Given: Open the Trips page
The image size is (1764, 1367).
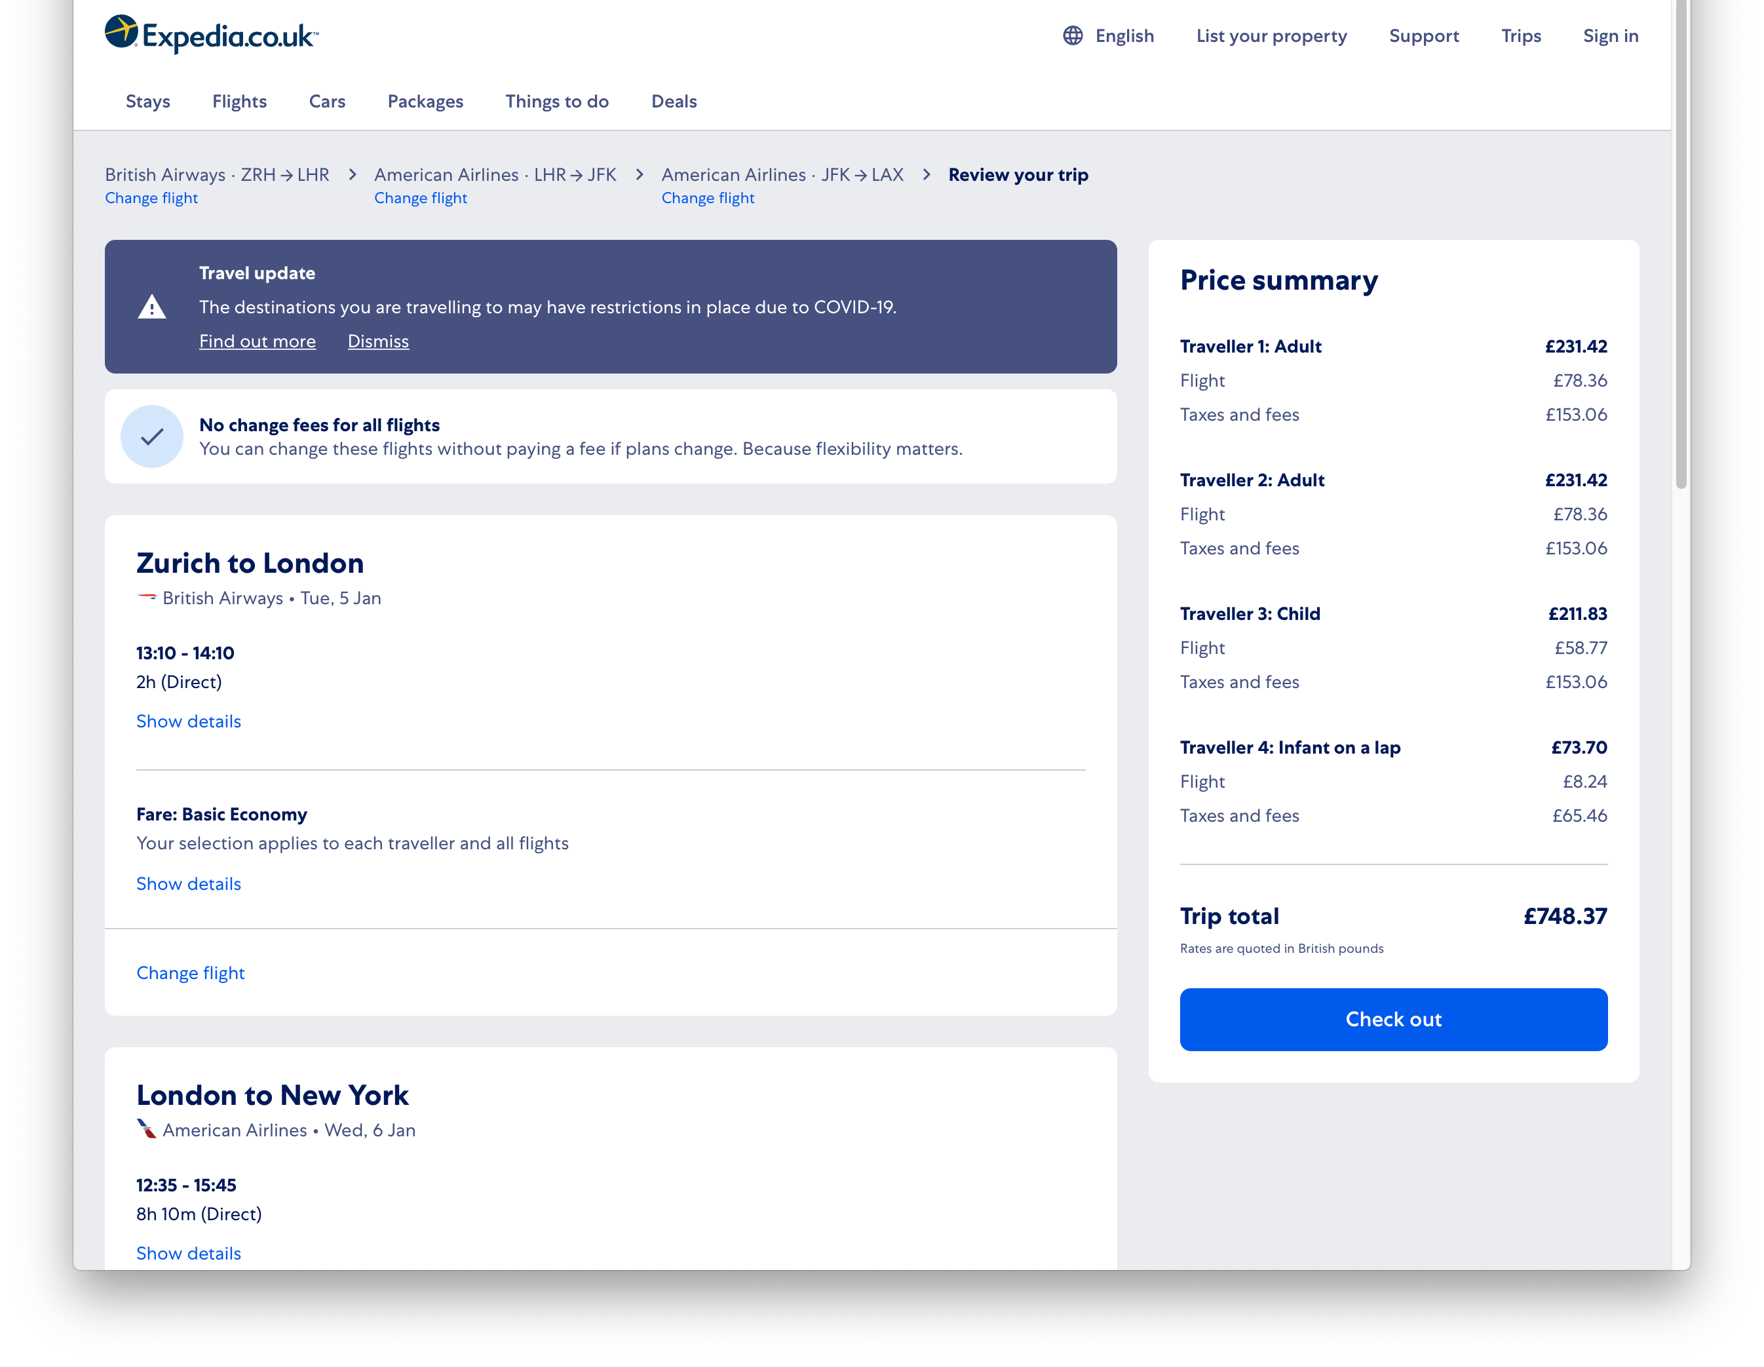Looking at the screenshot, I should (x=1521, y=35).
